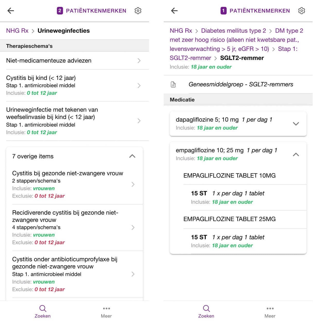Go back using right screen arrow

(174, 11)
